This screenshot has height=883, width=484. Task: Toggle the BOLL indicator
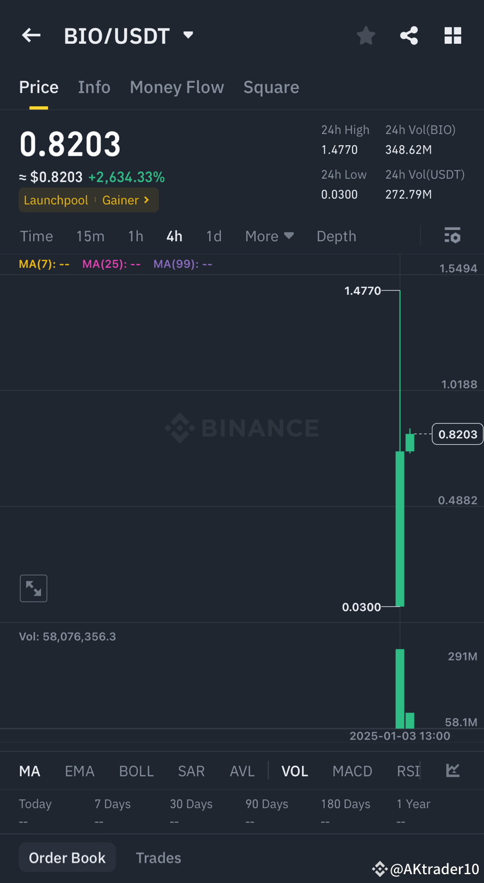coord(136,771)
